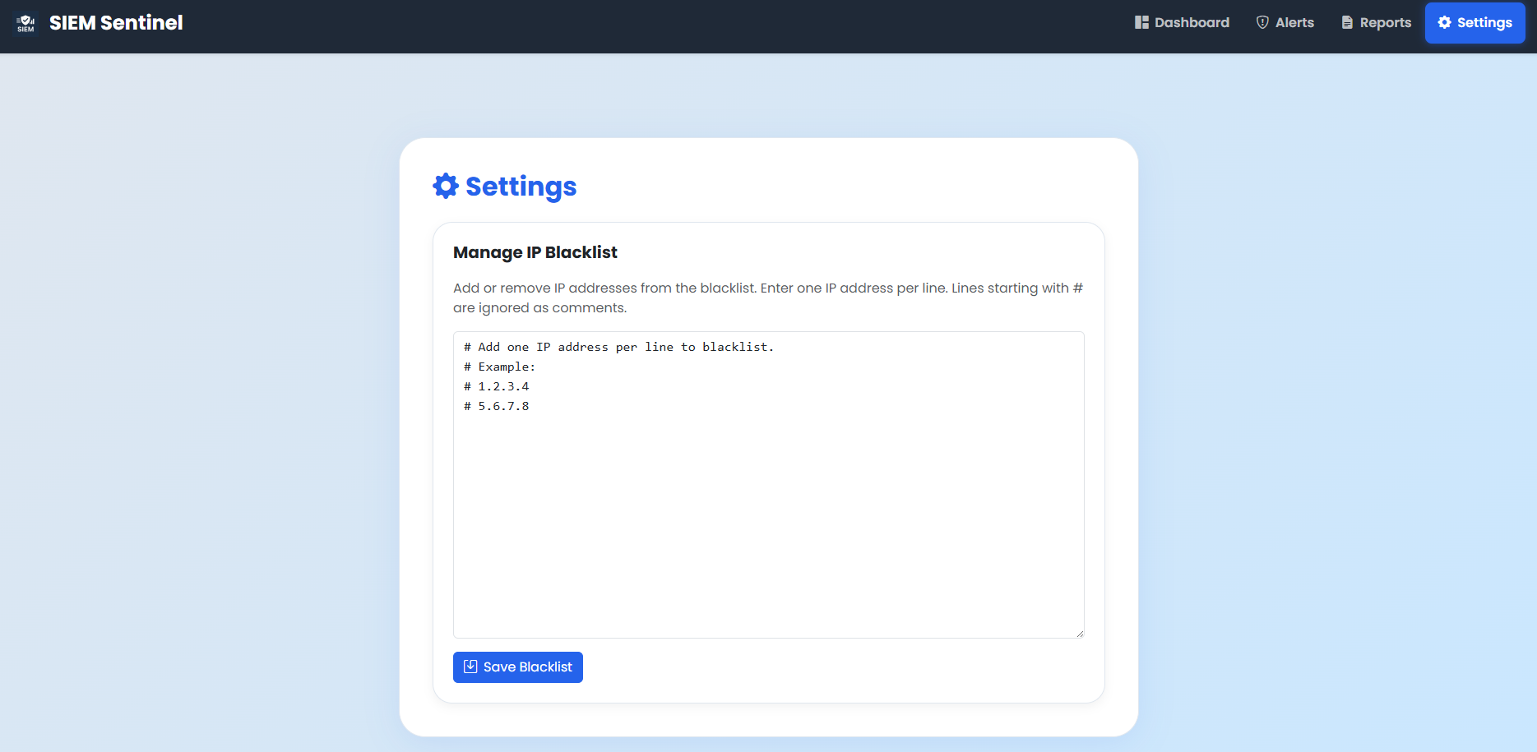Go to the Alerts page
Screen dimensions: 1537x752
point(1294,23)
